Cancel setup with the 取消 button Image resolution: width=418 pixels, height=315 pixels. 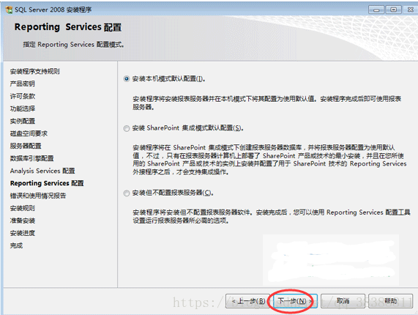click(x=343, y=301)
